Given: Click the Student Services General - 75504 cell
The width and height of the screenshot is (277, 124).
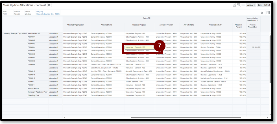Looking at the screenshot, I should (x=216, y=82).
